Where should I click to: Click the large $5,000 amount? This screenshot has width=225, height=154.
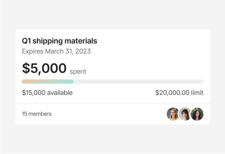(44, 68)
